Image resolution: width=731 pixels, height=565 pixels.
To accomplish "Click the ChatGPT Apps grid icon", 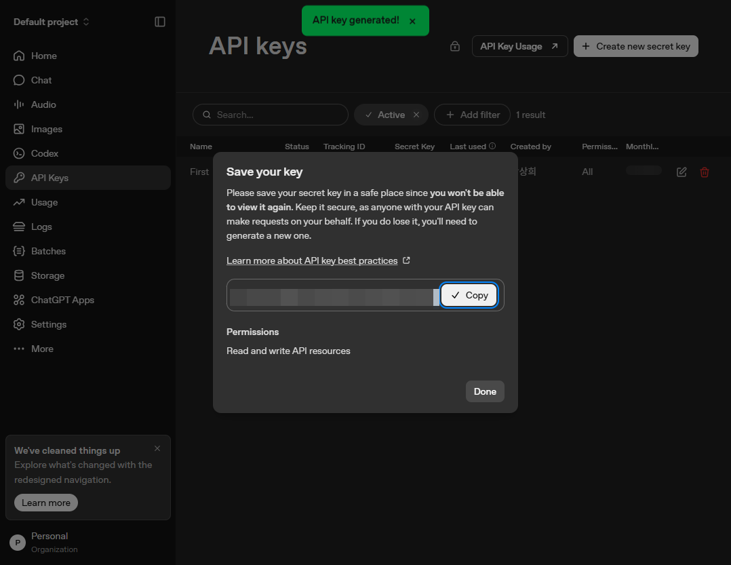I will coord(19,300).
